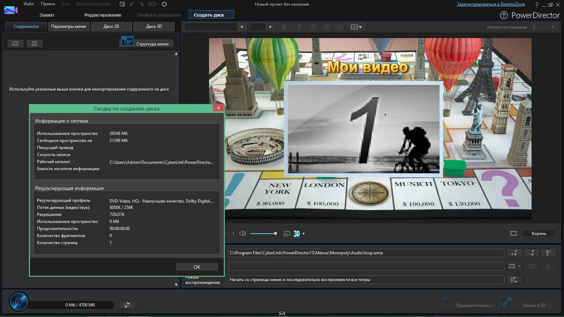
Task: Open the Кнопок на странице dropdown
Action: [x=544, y=27]
